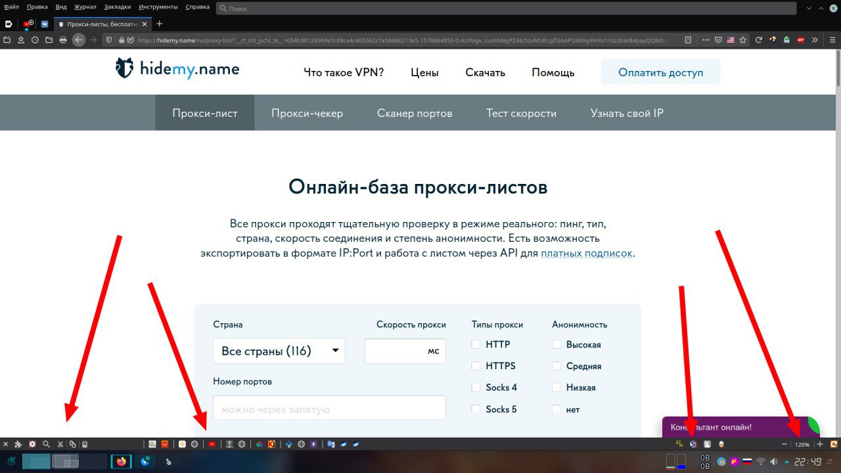Screen dimensions: 841x473
Task: Expand the toolbar overflow chevron
Action: (x=815, y=39)
